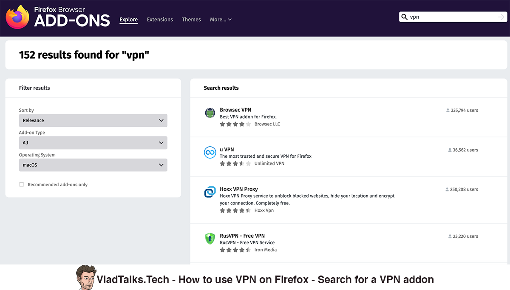Image resolution: width=510 pixels, height=290 pixels.
Task: Click the Recommended add-ons only label
Action: (x=58, y=185)
